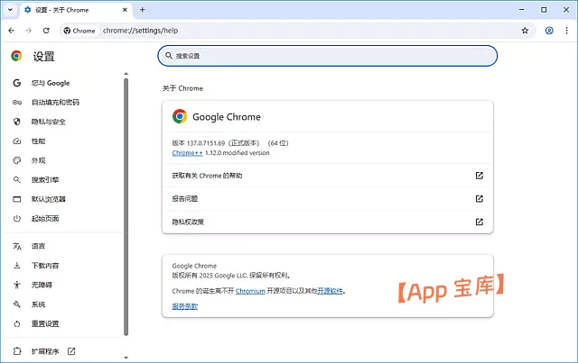Click the 系统 wrench icon

[x=17, y=304]
